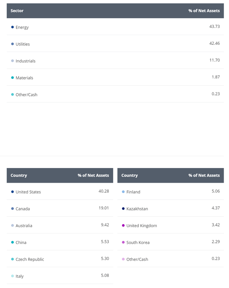Select the China country label
229x288 pixels.
point(21,243)
